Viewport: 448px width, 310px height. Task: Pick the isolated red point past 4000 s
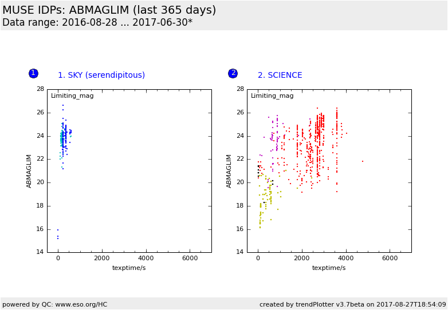362,161
